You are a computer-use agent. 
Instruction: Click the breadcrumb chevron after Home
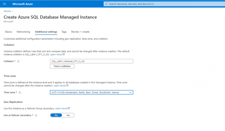tap(13, 11)
